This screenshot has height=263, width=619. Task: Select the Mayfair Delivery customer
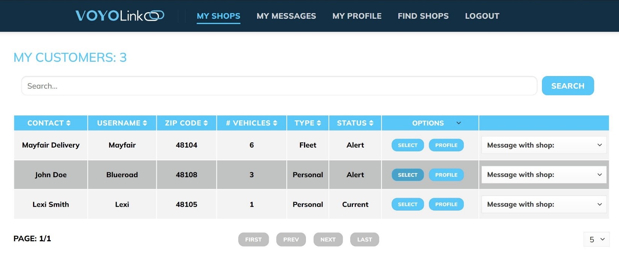point(407,145)
